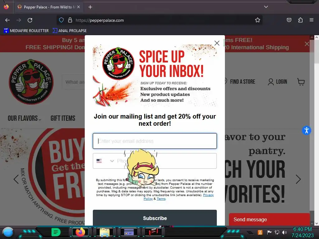Click the browser forward arrow
This screenshot has width=319, height=239.
[x=19, y=20]
